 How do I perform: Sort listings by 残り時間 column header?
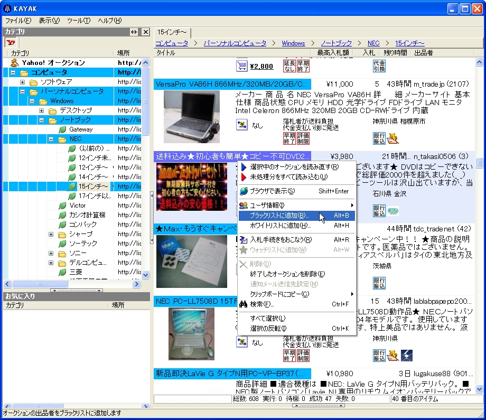point(395,53)
